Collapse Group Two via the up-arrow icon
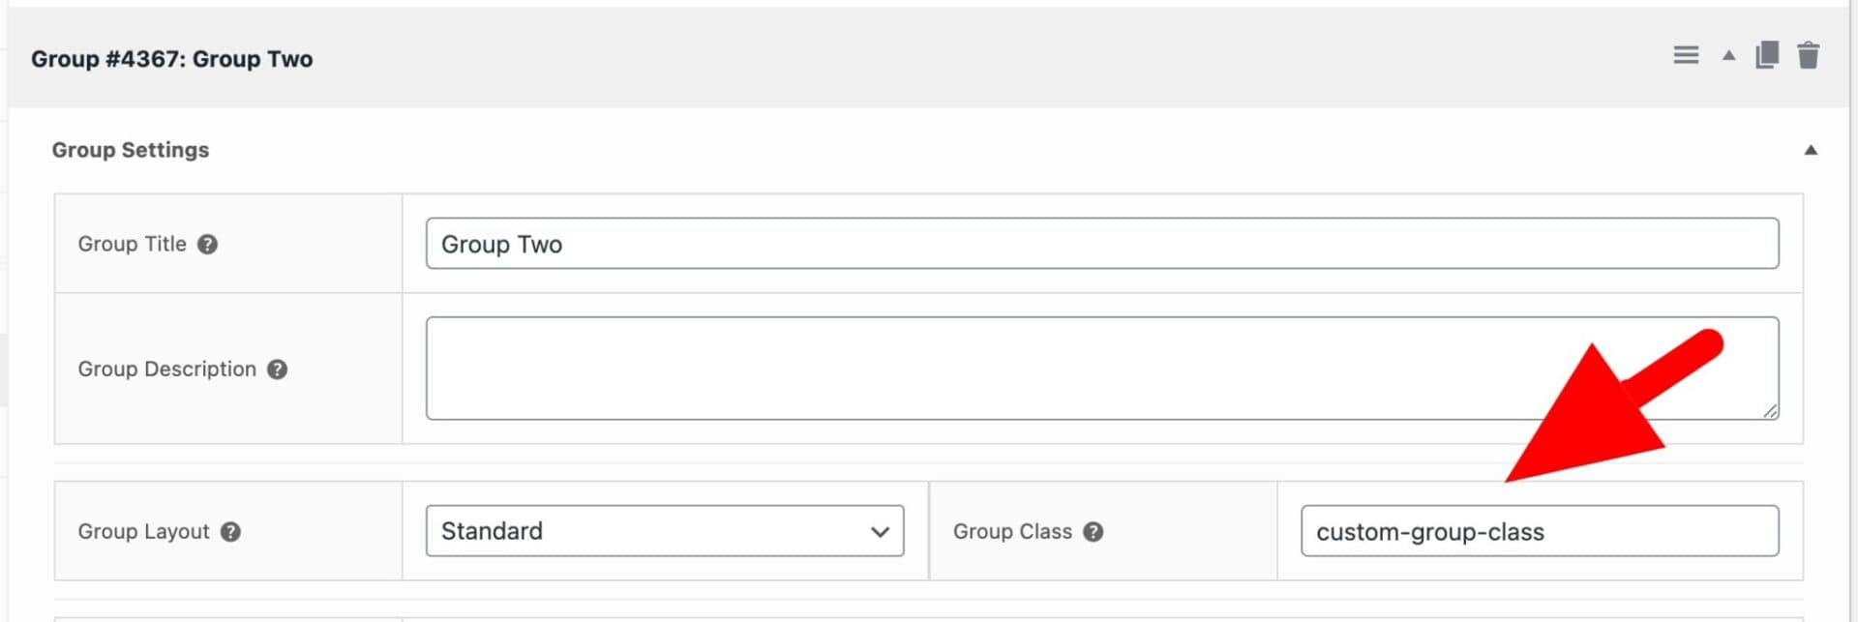The width and height of the screenshot is (1858, 622). point(1727,56)
